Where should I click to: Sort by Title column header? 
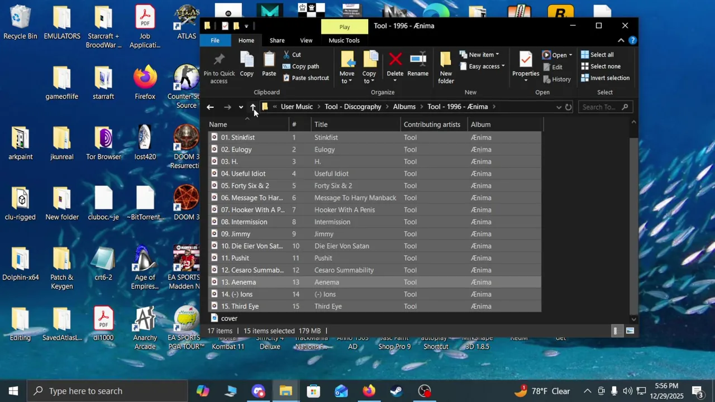click(356, 125)
